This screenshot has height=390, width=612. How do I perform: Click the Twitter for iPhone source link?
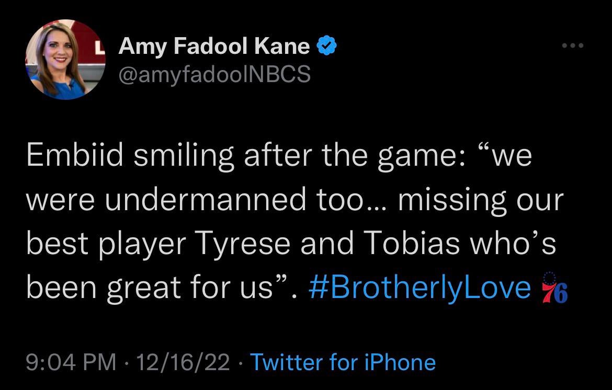click(x=343, y=362)
